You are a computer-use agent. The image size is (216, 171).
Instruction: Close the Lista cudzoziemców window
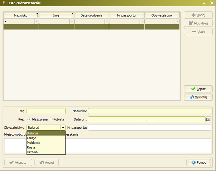[x=212, y=3]
